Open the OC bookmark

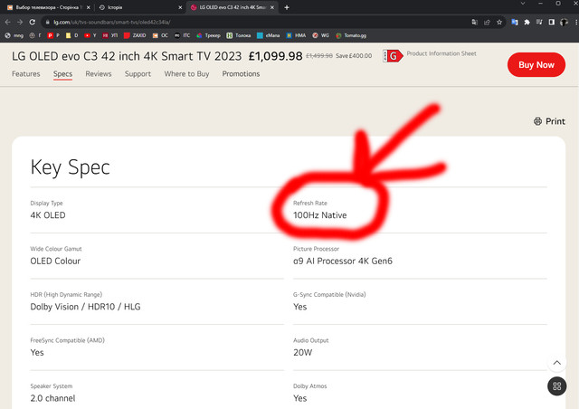click(x=160, y=35)
